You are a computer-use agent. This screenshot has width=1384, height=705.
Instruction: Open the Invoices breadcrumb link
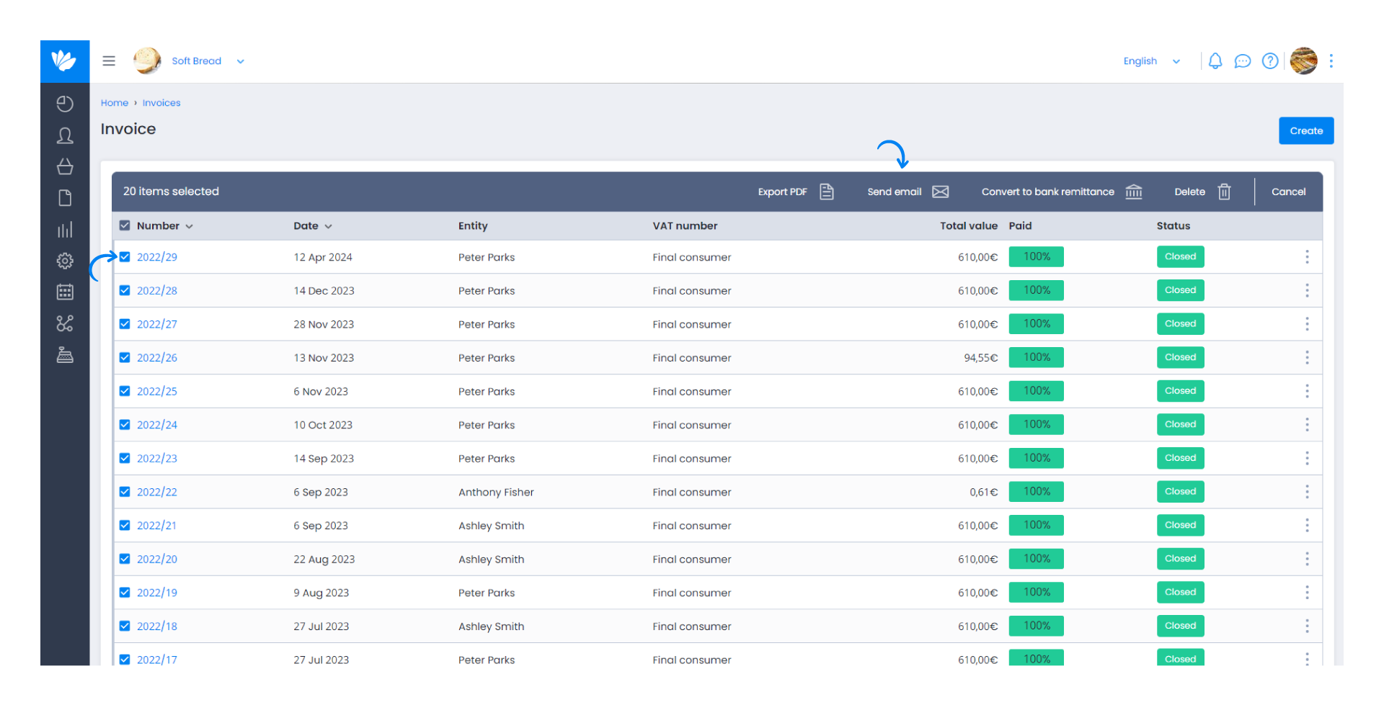[x=161, y=103]
